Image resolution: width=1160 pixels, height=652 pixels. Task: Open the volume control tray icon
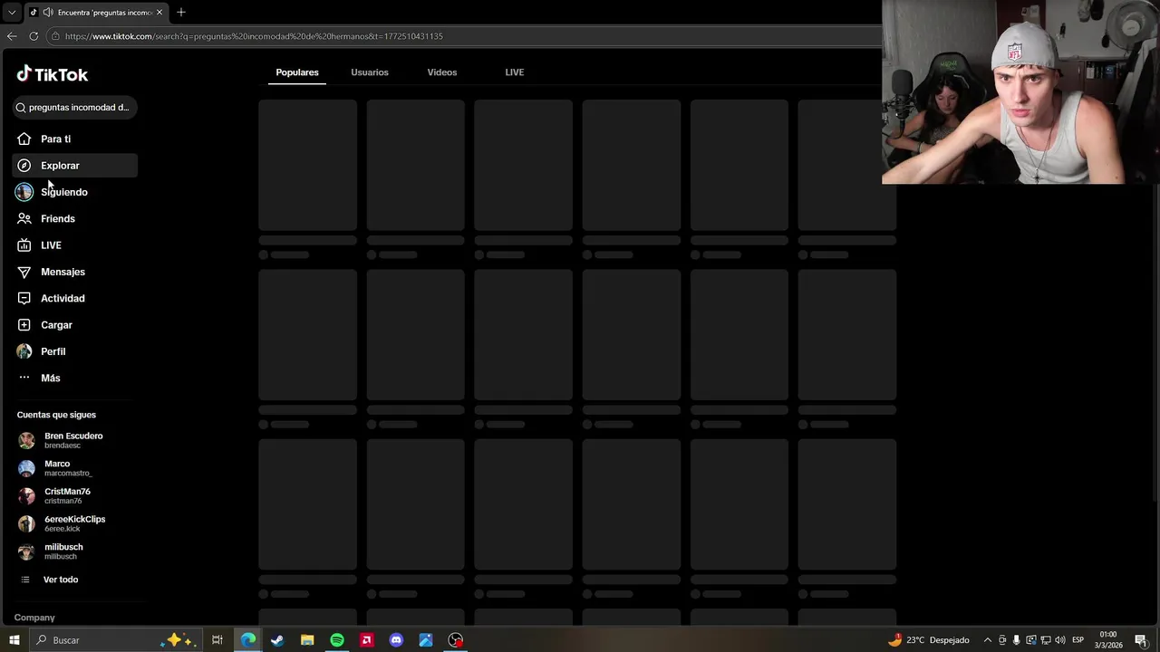click(1059, 640)
